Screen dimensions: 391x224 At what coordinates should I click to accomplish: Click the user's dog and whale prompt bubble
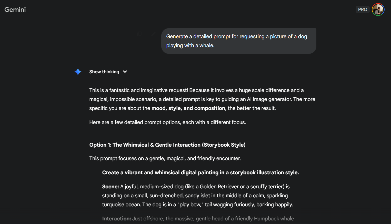[238, 41]
